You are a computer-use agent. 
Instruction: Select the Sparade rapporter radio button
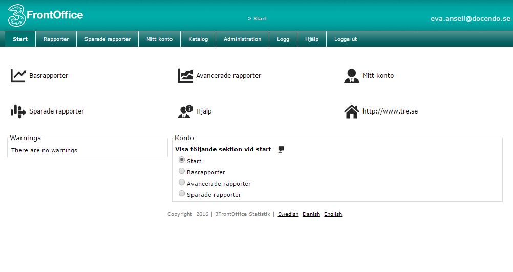[x=182, y=193]
